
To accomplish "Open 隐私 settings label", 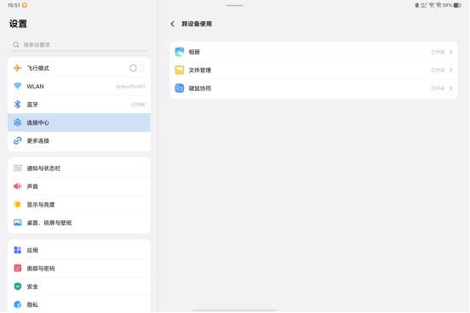I will coord(32,304).
